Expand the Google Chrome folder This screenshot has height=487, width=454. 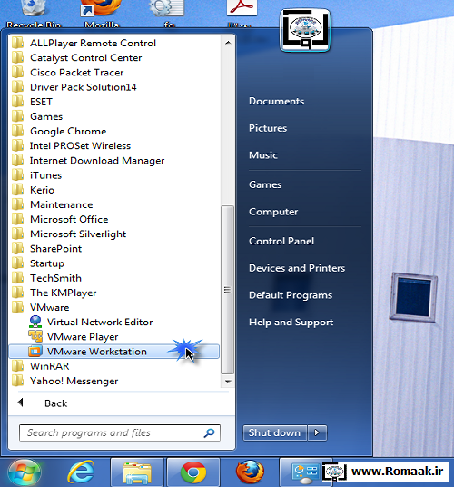click(68, 131)
